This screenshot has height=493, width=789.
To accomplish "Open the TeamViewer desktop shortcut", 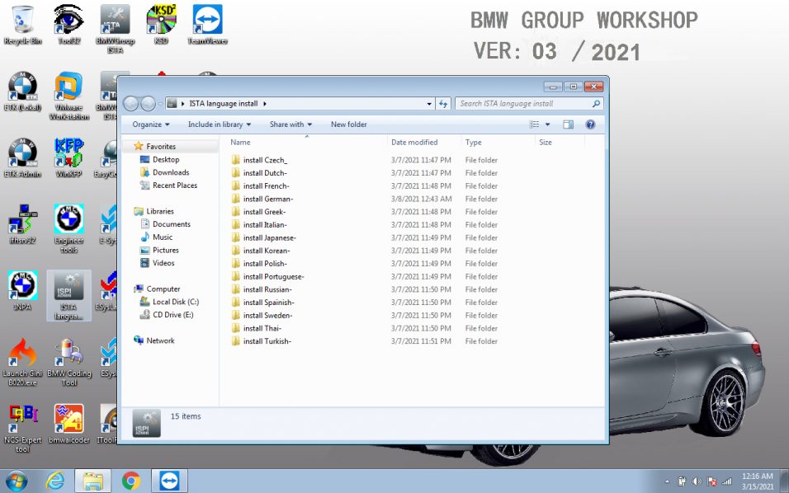I will click(207, 25).
